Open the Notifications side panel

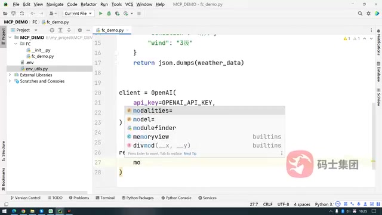click(x=378, y=42)
